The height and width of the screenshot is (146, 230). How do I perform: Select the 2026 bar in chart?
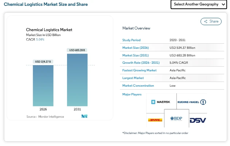(x=43, y=85)
